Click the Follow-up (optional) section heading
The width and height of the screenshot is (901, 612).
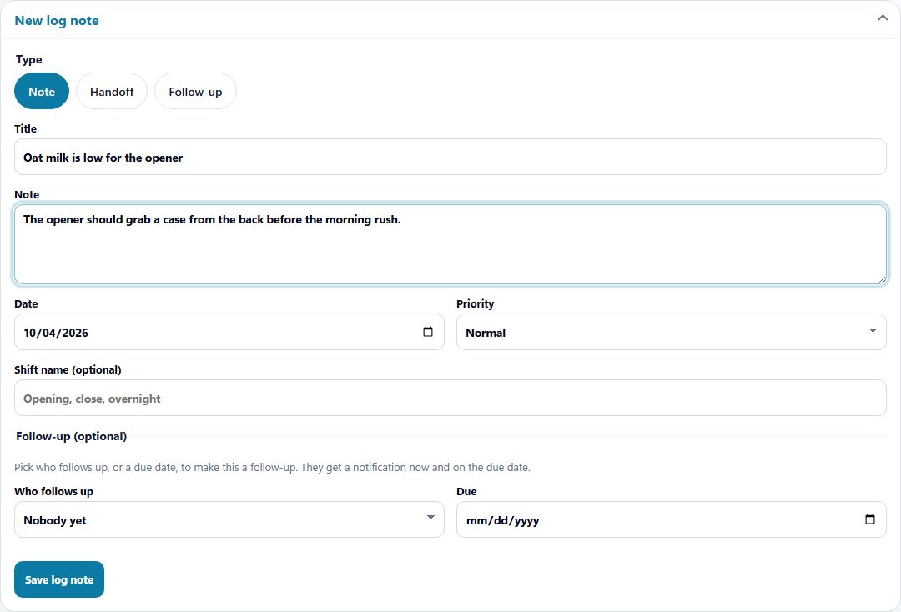pos(71,436)
